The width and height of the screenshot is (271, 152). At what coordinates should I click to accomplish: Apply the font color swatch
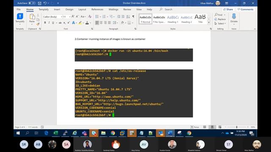point(87,23)
